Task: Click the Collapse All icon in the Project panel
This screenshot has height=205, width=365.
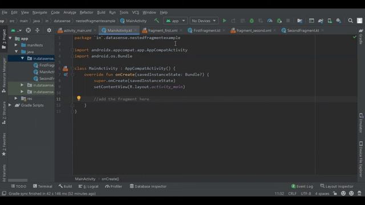Action: point(37,30)
